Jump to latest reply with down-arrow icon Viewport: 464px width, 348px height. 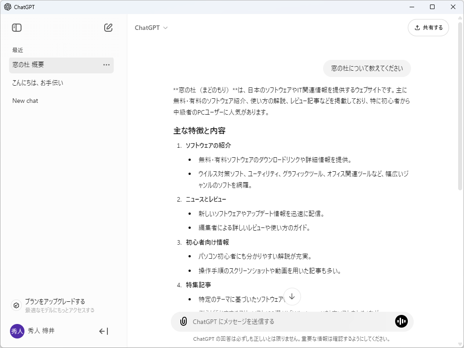(292, 296)
